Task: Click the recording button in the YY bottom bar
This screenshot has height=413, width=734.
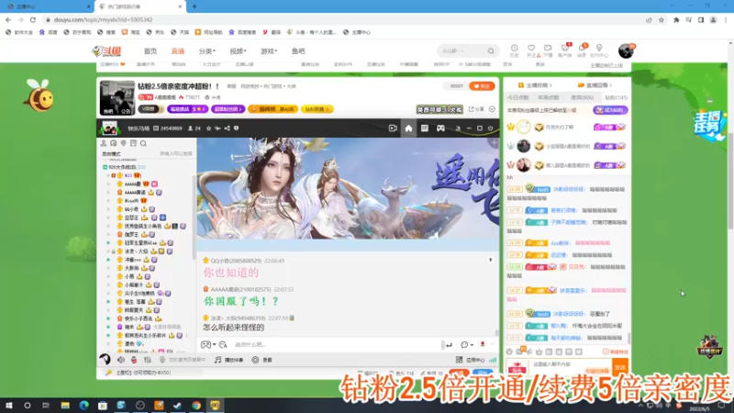Action: coord(262,360)
